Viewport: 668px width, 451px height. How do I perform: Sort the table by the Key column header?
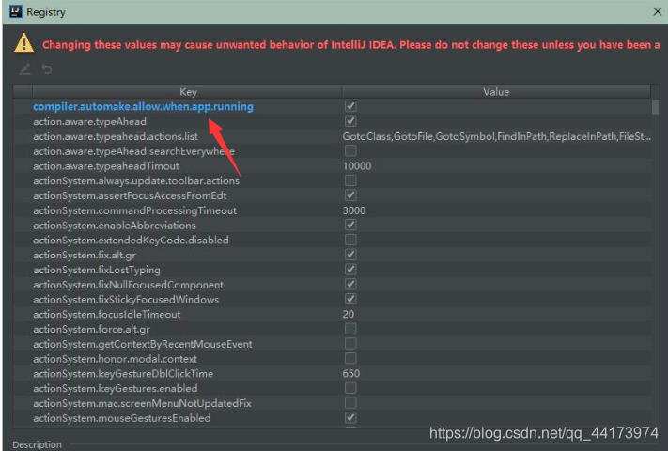(x=188, y=91)
